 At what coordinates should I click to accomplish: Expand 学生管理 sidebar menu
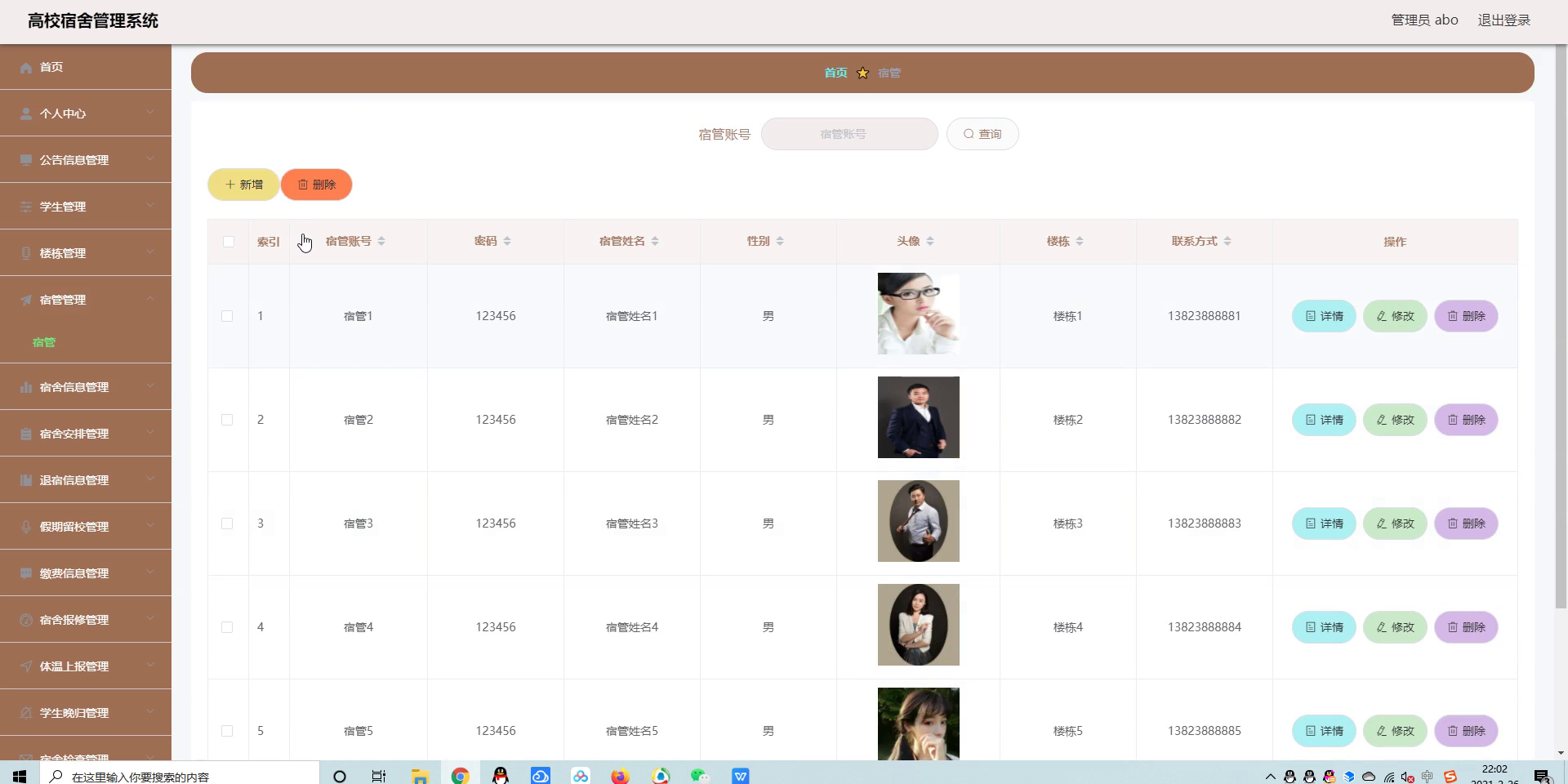(x=86, y=207)
